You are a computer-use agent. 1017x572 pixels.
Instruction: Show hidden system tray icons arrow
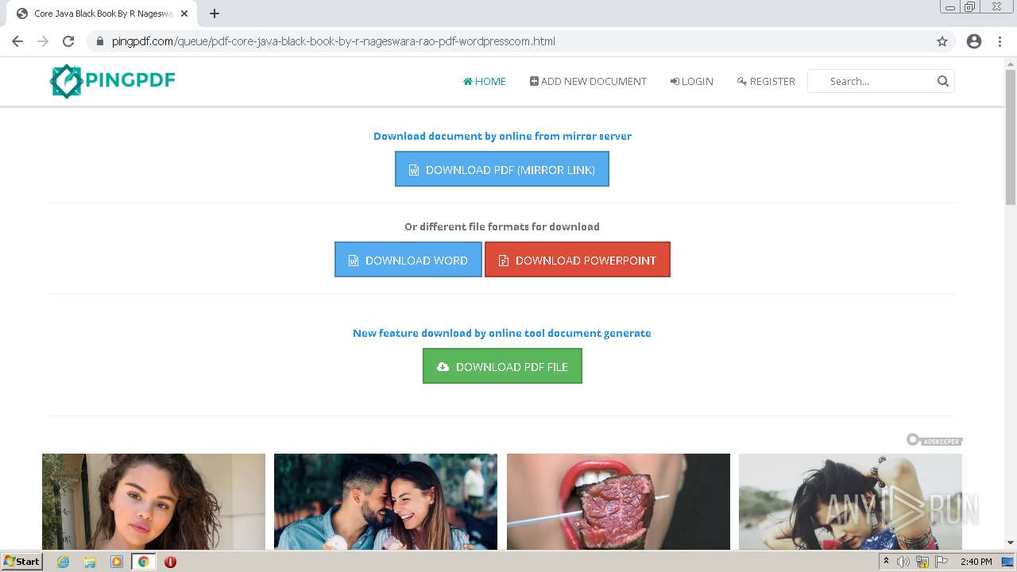(x=886, y=561)
